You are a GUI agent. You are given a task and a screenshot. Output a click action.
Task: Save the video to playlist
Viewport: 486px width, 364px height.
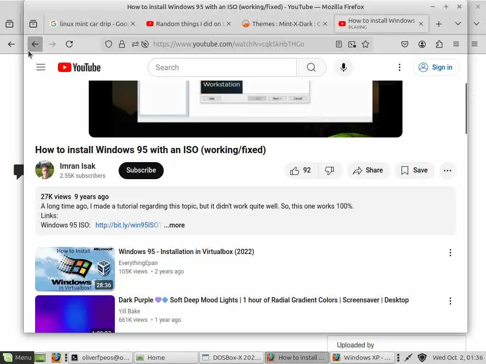pos(414,170)
